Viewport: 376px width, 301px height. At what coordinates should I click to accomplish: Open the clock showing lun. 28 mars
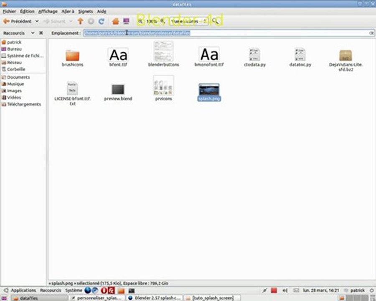(321, 291)
